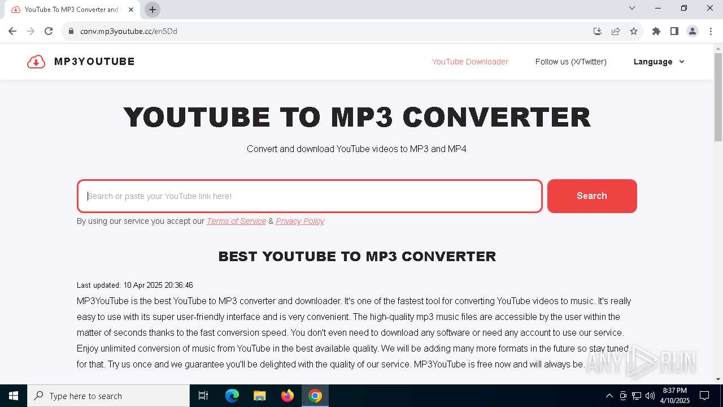Open Chrome three-dot menu
The height and width of the screenshot is (407, 723).
pos(711,31)
